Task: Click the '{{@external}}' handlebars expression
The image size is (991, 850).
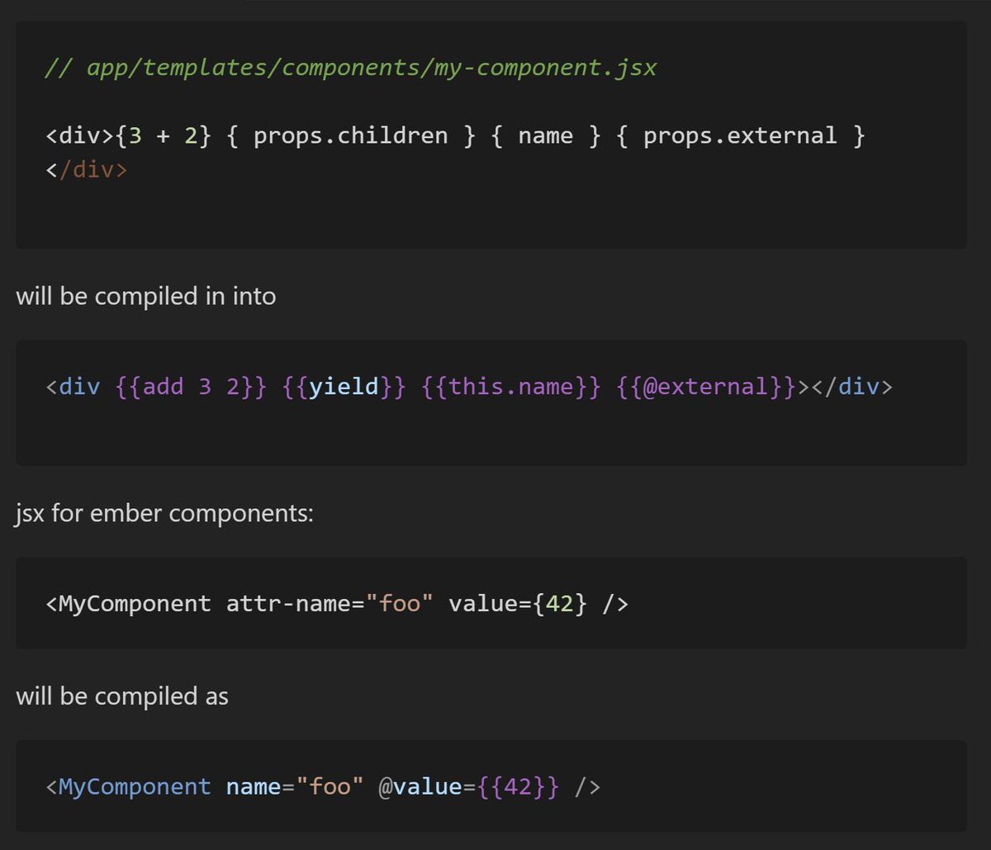Action: pos(706,387)
